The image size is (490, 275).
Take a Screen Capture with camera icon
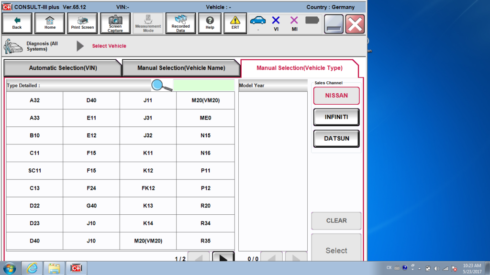point(115,23)
